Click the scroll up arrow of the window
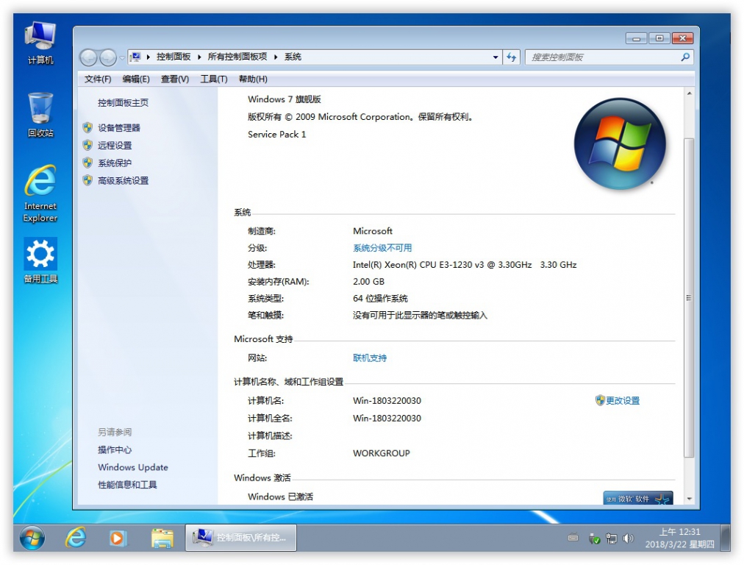 (689, 93)
